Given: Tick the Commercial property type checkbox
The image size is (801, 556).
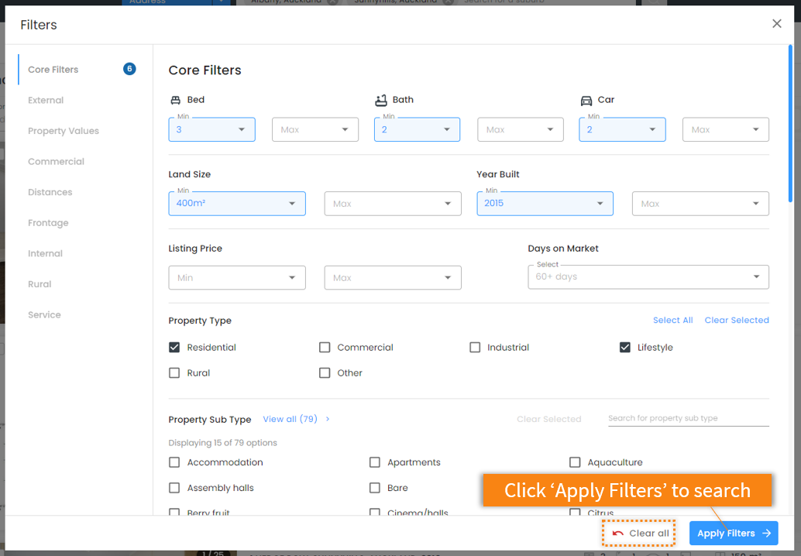Looking at the screenshot, I should pyautogui.click(x=325, y=347).
